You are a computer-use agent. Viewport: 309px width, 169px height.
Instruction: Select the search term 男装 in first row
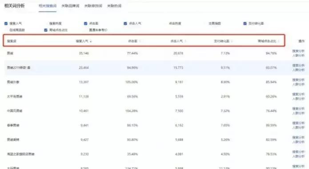pyautogui.click(x=10, y=53)
